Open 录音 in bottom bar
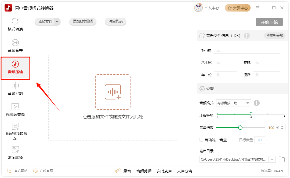Screen dimensions: 290x178 click(x=127, y=171)
